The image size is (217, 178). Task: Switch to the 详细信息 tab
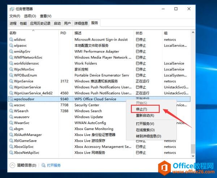[x=81, y=23]
